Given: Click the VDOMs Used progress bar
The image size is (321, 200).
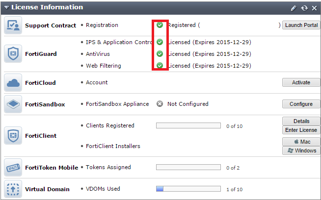Looking at the screenshot, I should pos(188,189).
